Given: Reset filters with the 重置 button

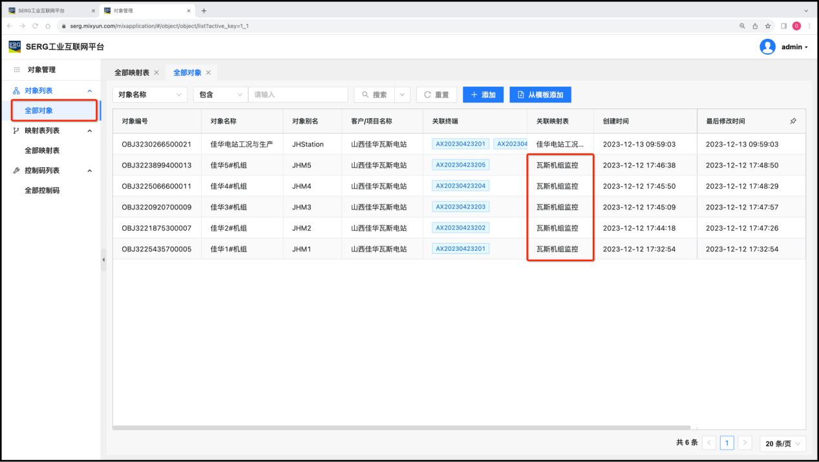Looking at the screenshot, I should pyautogui.click(x=436, y=94).
